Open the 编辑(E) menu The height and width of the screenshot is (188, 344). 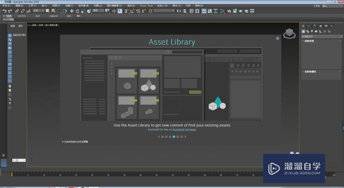(19, 6)
